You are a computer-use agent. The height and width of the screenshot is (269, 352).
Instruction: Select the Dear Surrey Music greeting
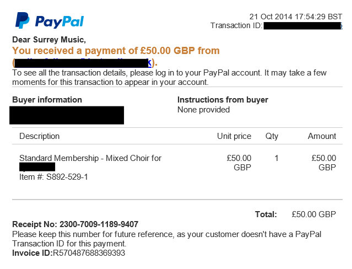[49, 40]
